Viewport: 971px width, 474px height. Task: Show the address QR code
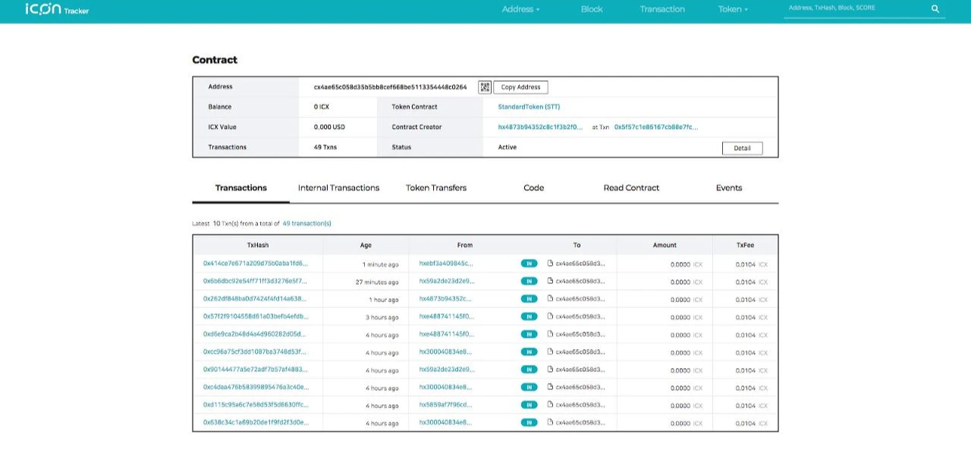[x=485, y=87]
